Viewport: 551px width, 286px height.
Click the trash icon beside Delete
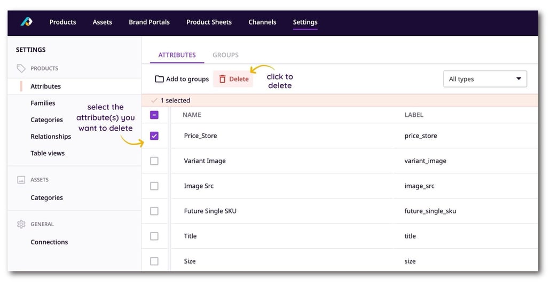(223, 79)
